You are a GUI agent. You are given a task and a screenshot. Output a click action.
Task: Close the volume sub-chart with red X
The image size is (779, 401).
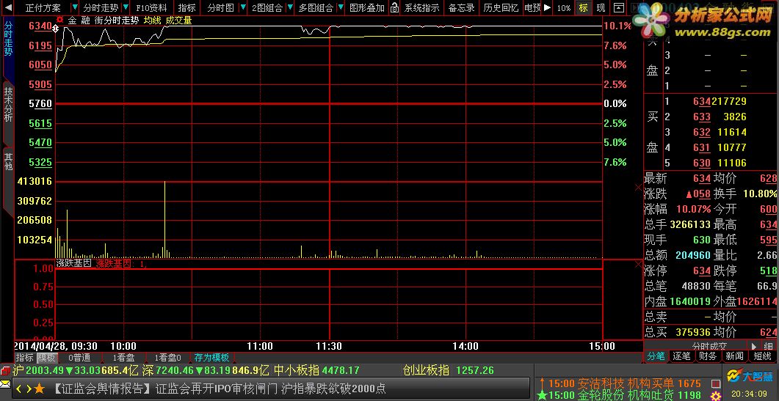[639, 187]
